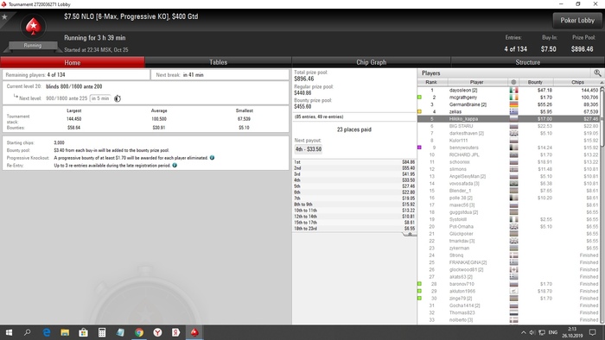The width and height of the screenshot is (605, 340).
Task: Click the blind level timer clock icon
Action: click(118, 98)
